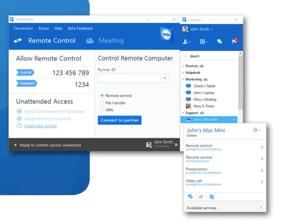Viewport: 288px width, 221px height.
Task: Start chat from popup bottom bar
Action: pos(190,197)
